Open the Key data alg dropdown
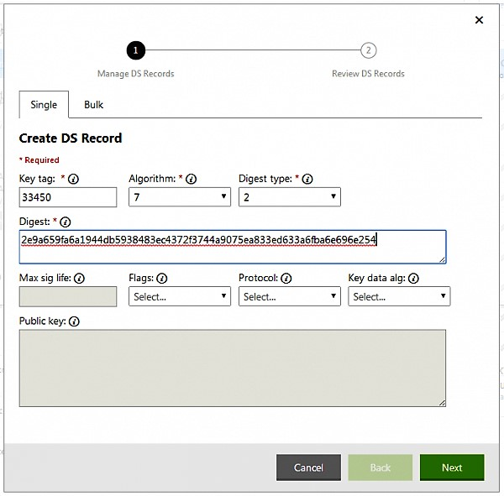Screen dimensions: 504x496 [x=399, y=296]
